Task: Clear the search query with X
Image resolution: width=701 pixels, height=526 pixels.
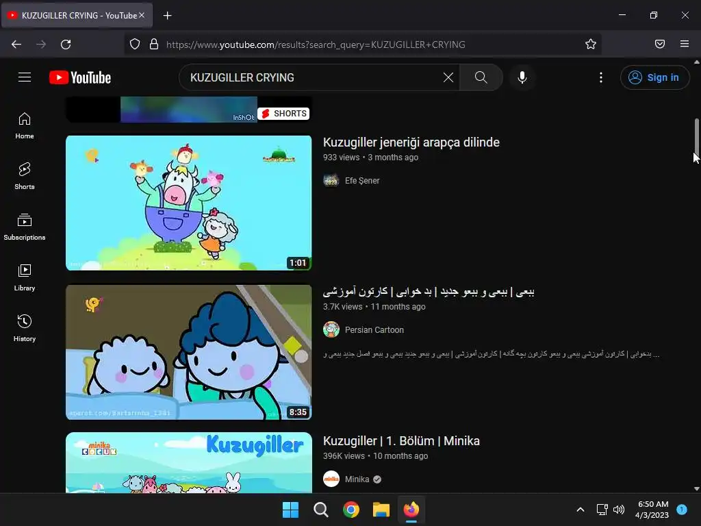Action: (x=448, y=77)
